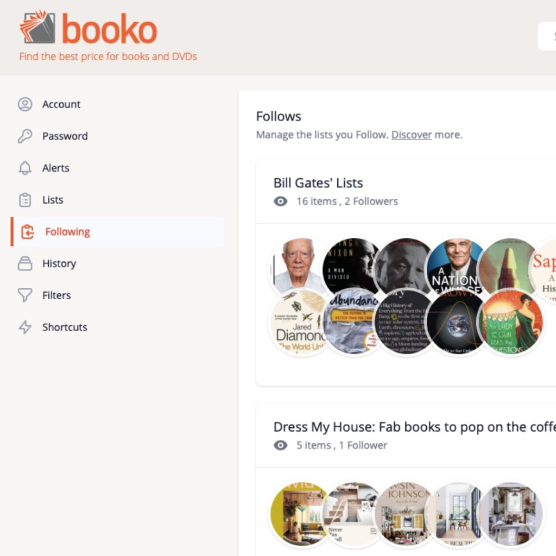556x556 pixels.
Task: Click the Shortcuts lightning bolt icon
Action: pyautogui.click(x=25, y=327)
